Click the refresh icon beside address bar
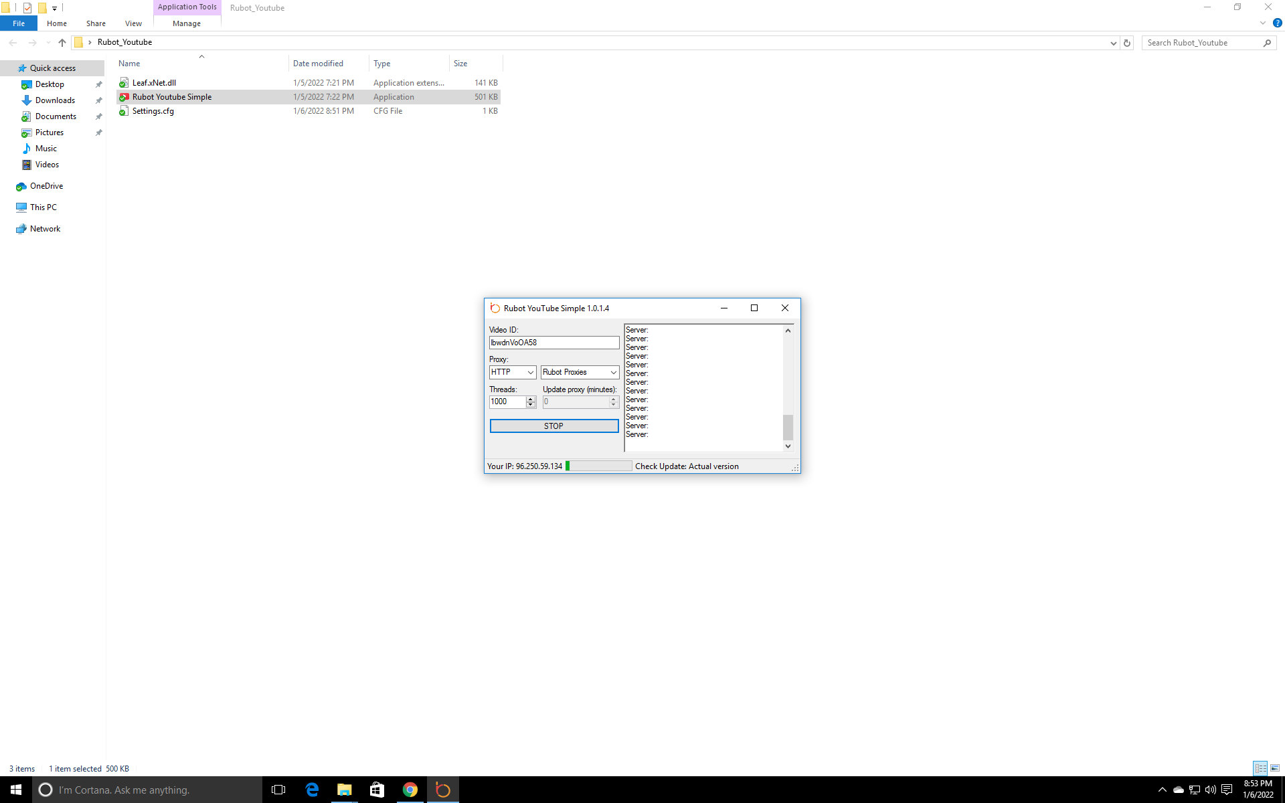This screenshot has height=803, width=1285. (1127, 43)
